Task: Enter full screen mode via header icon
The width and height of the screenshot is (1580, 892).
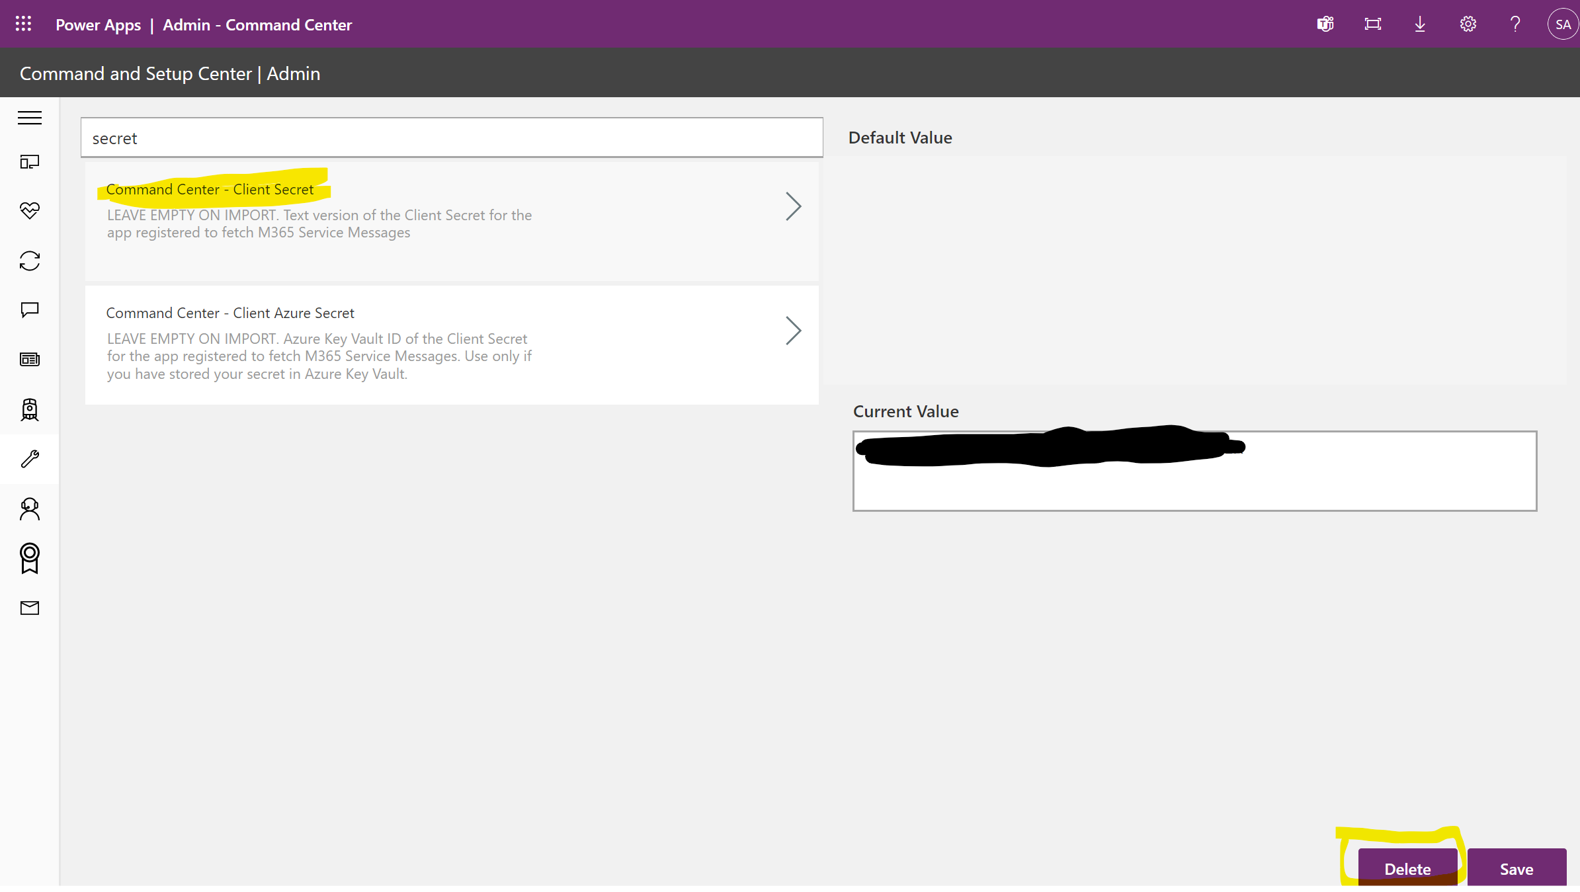Action: click(x=1373, y=24)
